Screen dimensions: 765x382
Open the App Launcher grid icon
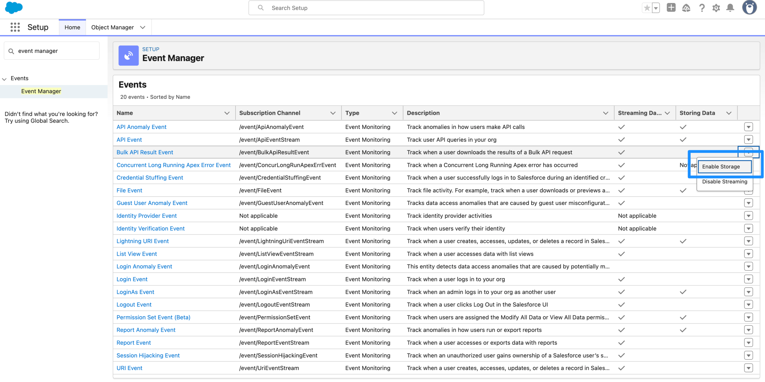click(x=15, y=27)
